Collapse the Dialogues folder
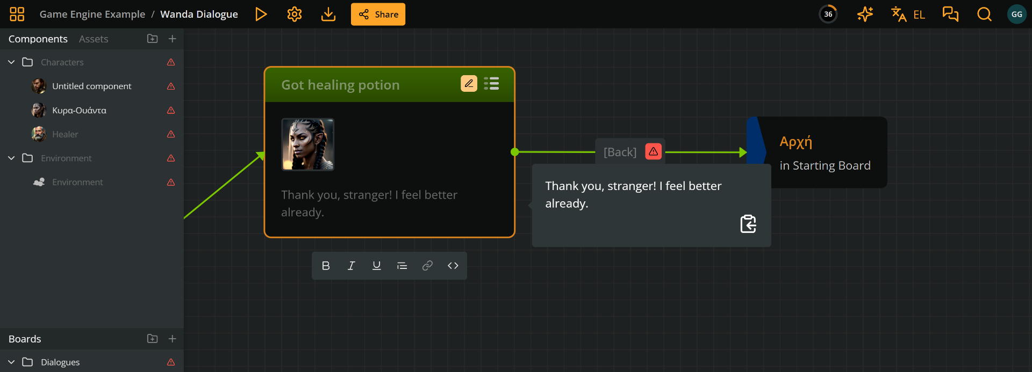Screen dimensions: 1032x372 click(11, 362)
